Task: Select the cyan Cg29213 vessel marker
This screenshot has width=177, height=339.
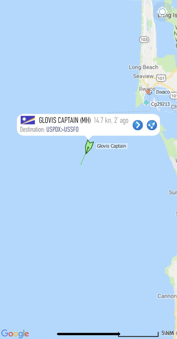Action: tap(146, 103)
